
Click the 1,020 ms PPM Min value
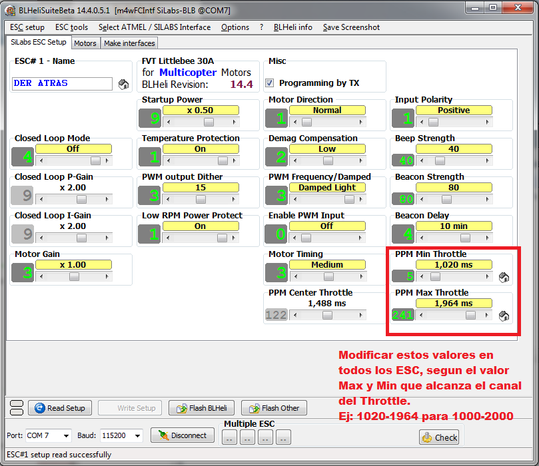pos(454,265)
